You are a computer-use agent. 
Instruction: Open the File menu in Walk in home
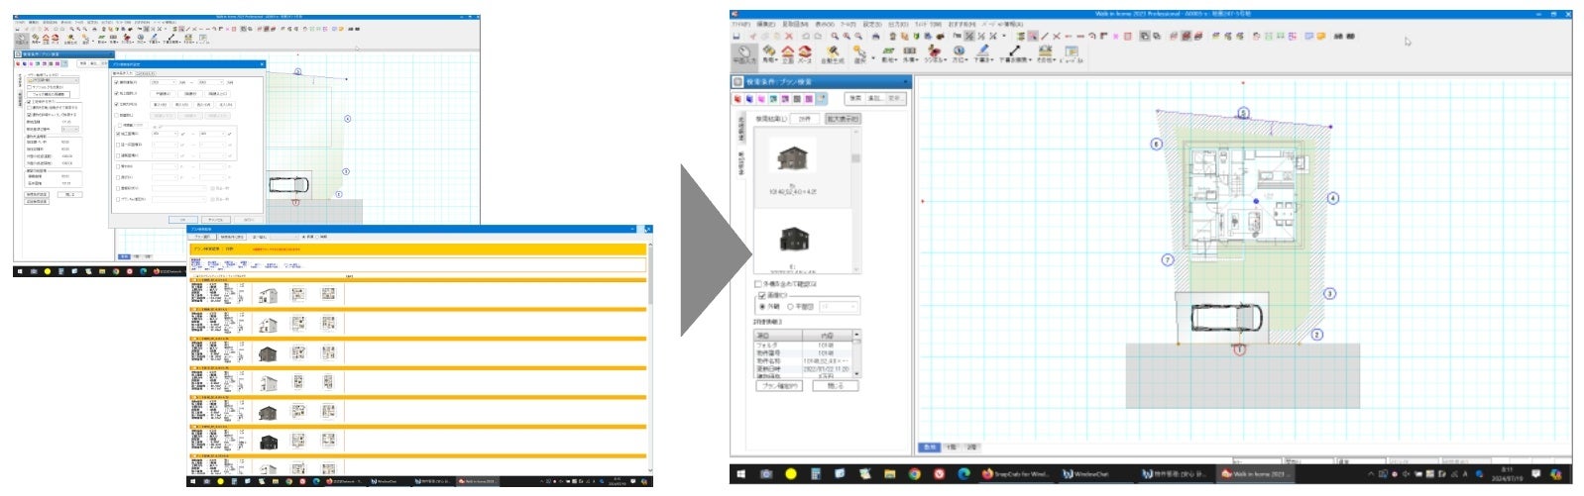[x=739, y=24]
